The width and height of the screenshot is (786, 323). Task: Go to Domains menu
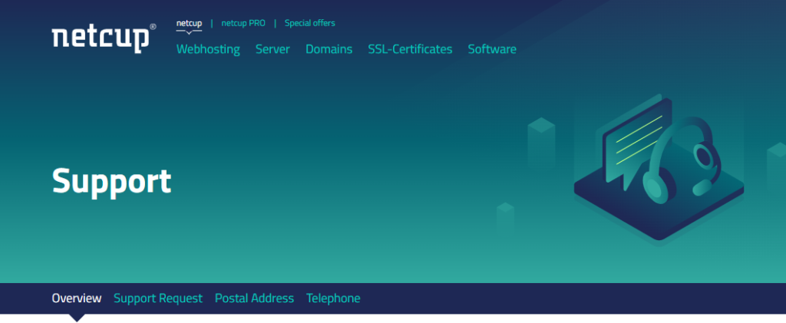pos(329,49)
